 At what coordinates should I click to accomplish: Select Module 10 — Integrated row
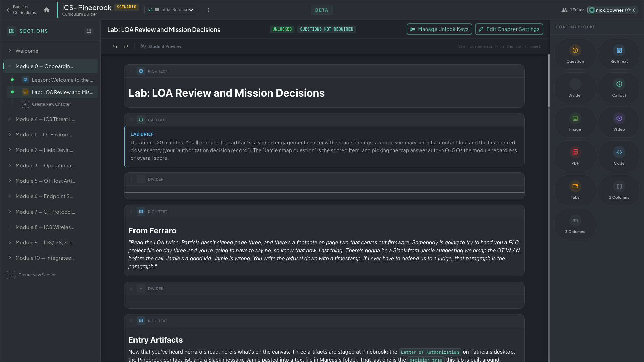click(50, 258)
